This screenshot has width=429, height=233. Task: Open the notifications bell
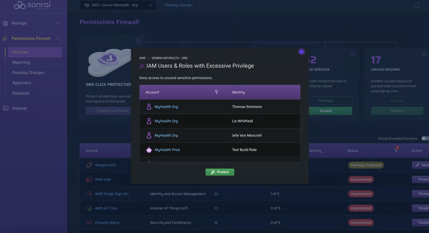tap(417, 5)
